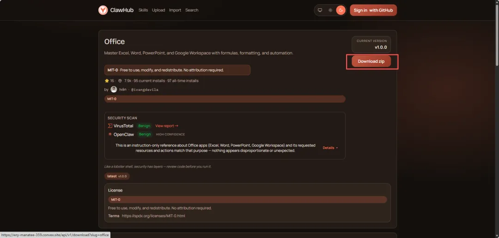
Task: Open the Import nav item
Action: [175, 10]
